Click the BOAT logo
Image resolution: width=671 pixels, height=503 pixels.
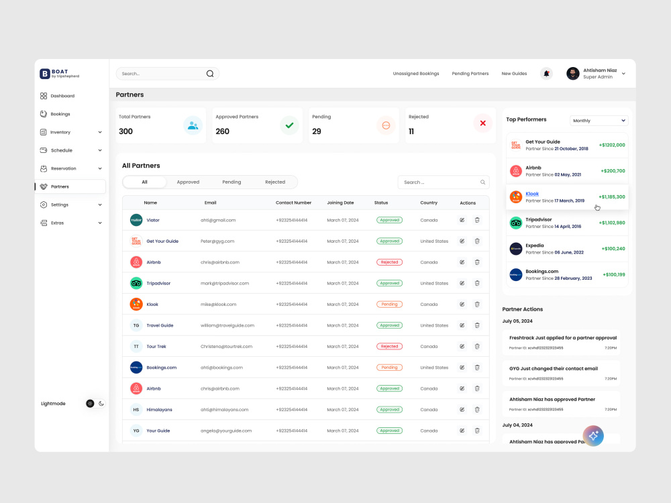60,74
